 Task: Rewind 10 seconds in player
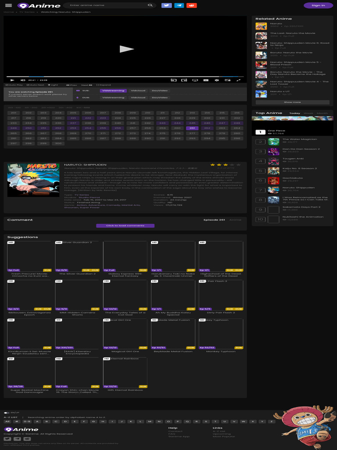[x=173, y=80]
